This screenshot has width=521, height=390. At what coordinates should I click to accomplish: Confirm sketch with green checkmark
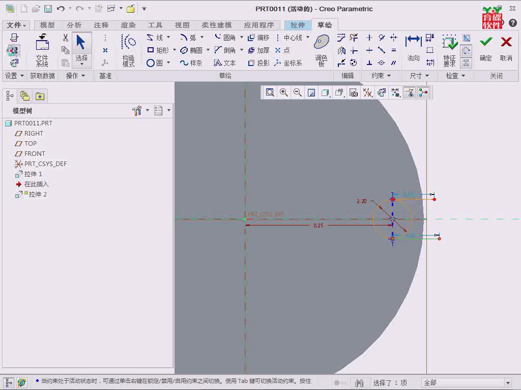click(x=486, y=48)
